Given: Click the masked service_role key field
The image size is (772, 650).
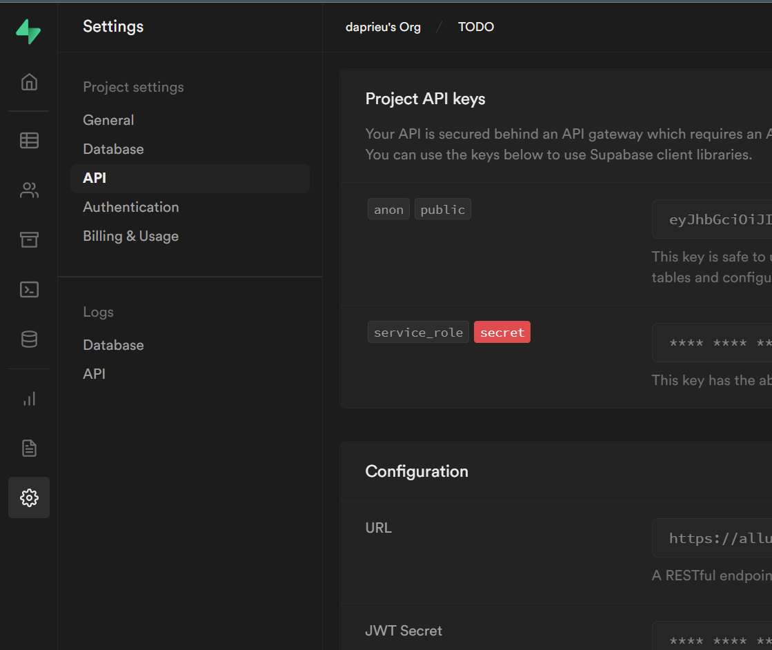Looking at the screenshot, I should click(712, 343).
